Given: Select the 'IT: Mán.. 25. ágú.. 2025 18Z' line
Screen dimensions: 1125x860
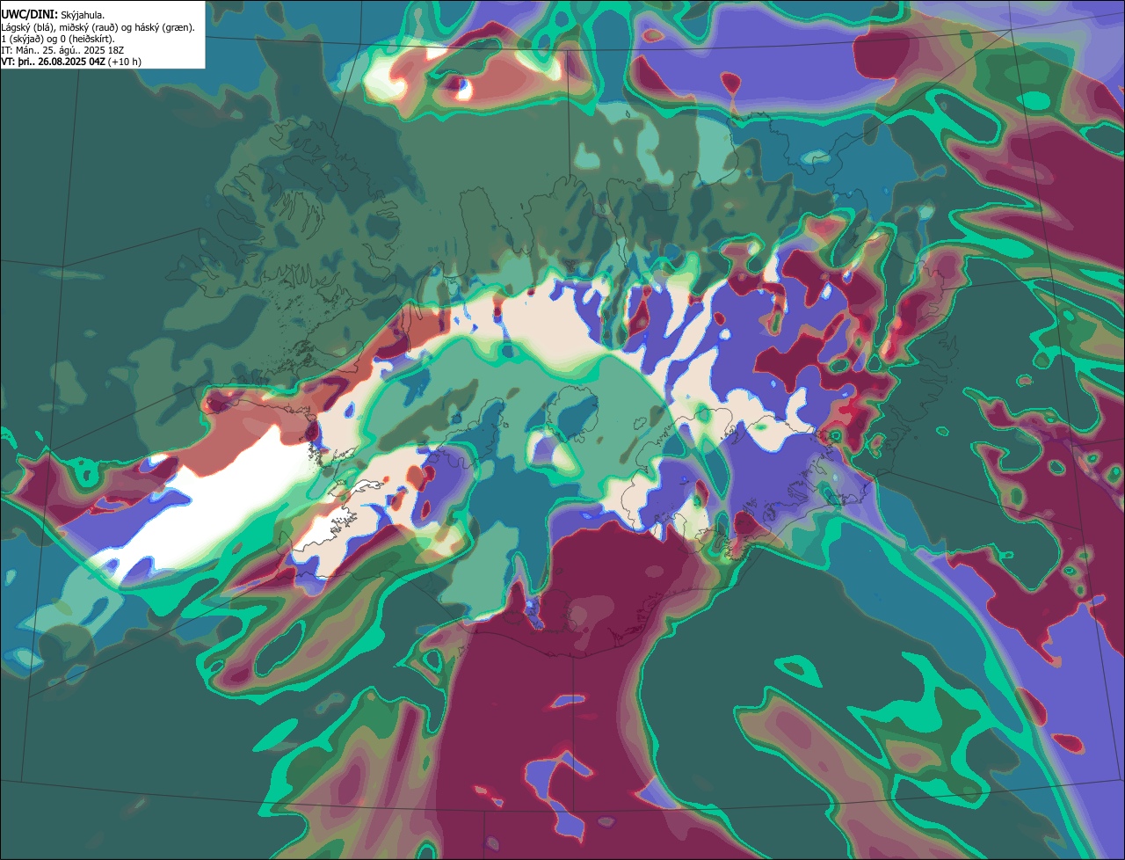Looking at the screenshot, I should click(62, 50).
